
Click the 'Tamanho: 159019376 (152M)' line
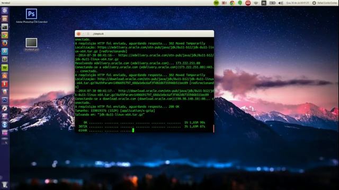click(x=115, y=110)
